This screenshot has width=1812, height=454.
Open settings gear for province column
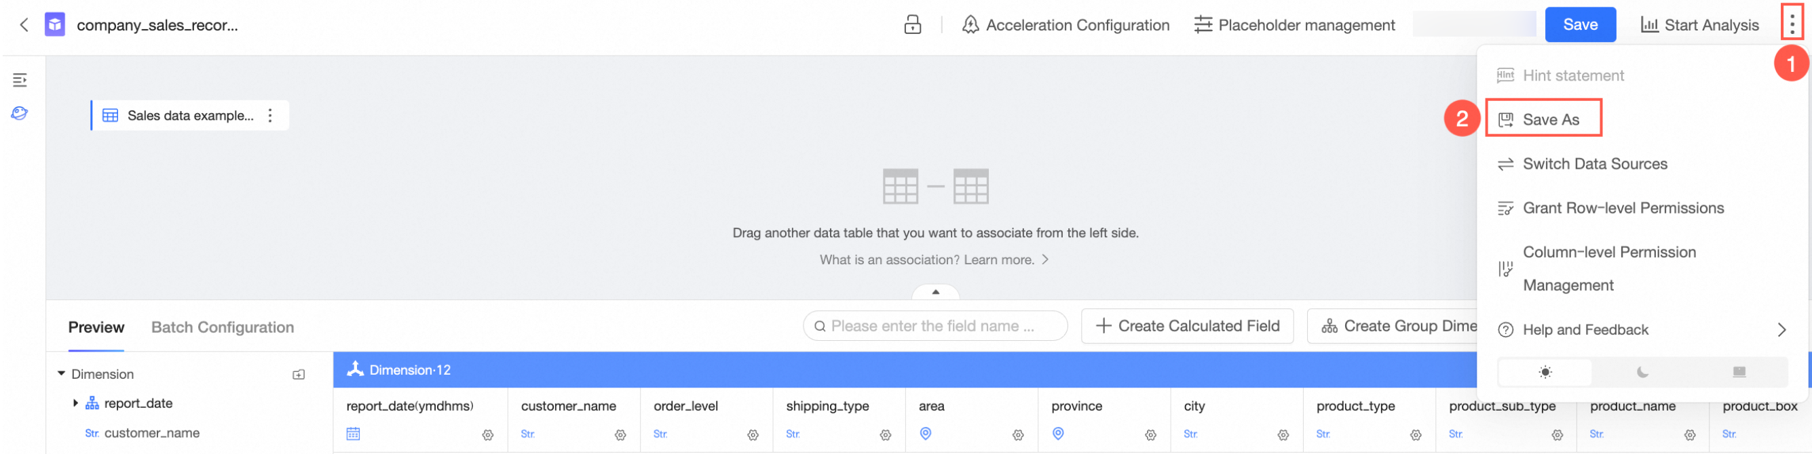[1150, 435]
